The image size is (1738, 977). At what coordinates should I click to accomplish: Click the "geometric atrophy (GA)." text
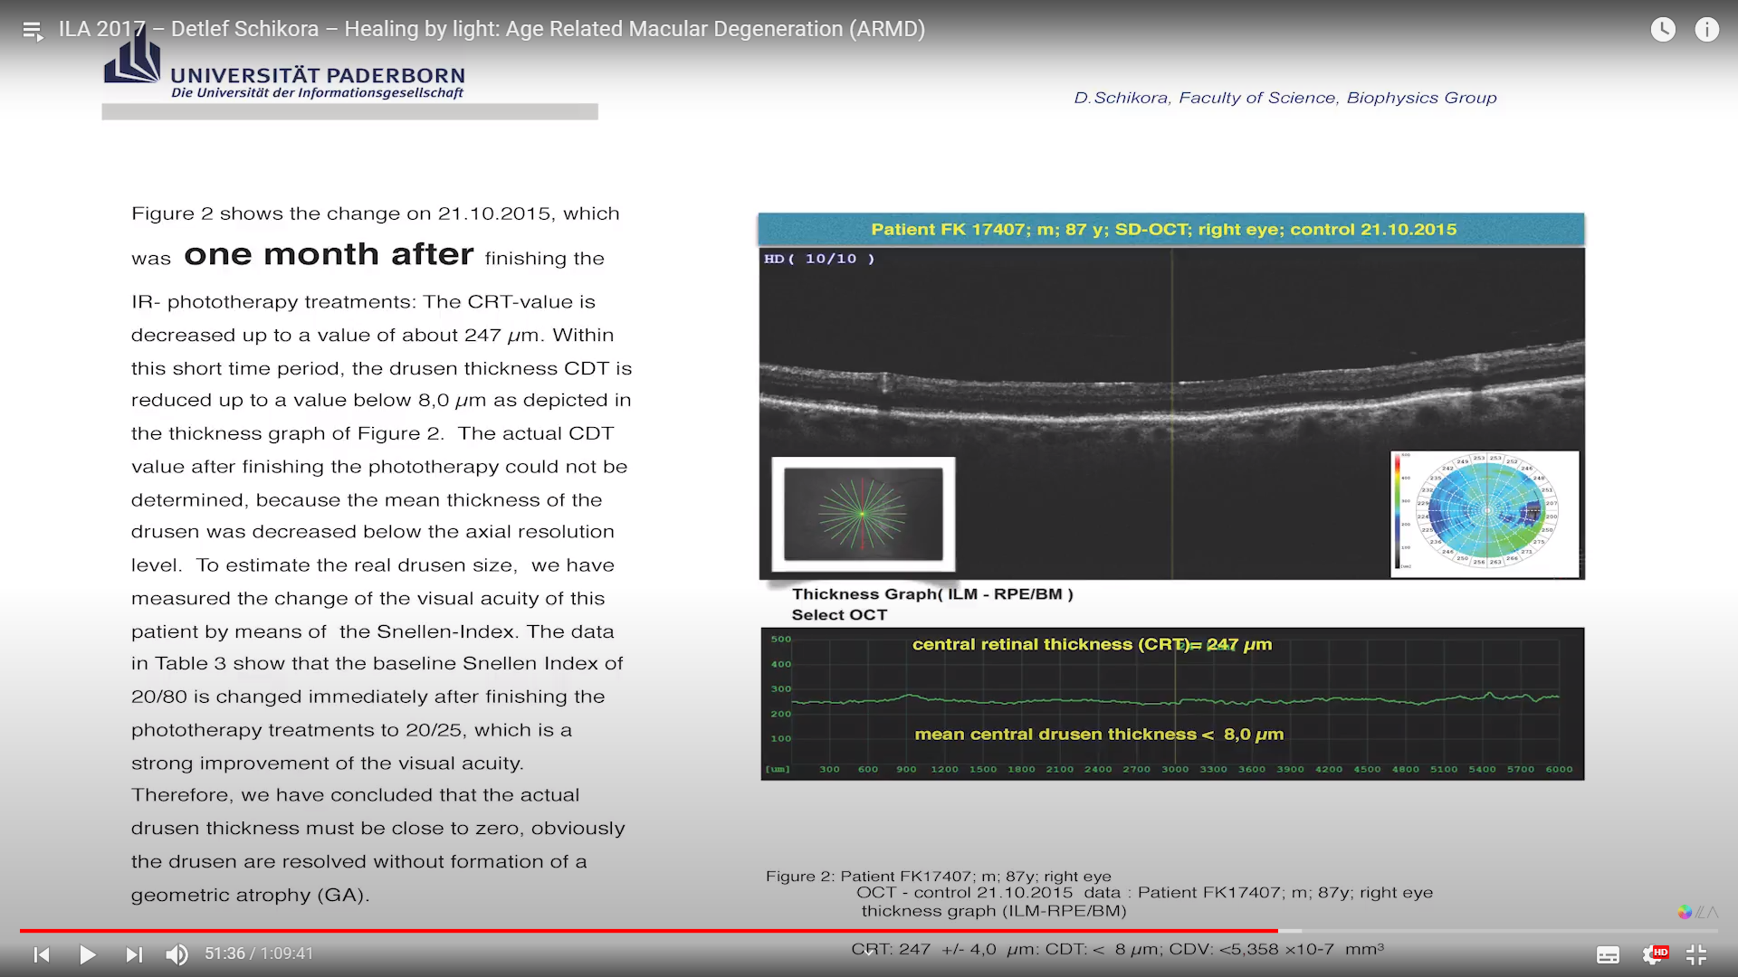[251, 896]
